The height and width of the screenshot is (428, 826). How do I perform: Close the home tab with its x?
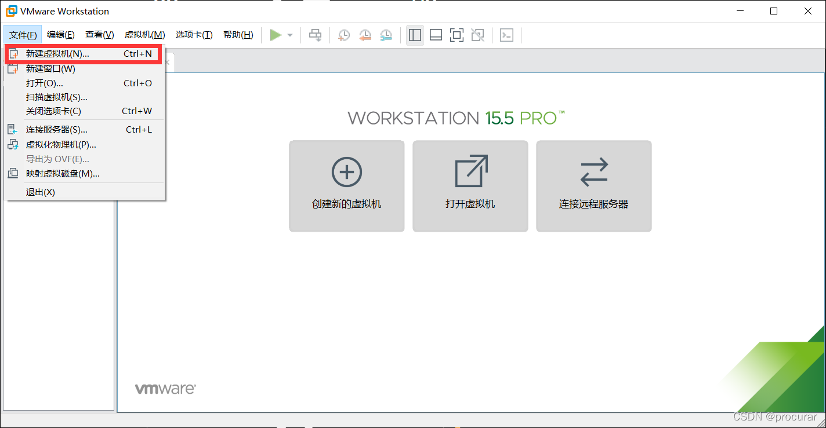click(168, 63)
